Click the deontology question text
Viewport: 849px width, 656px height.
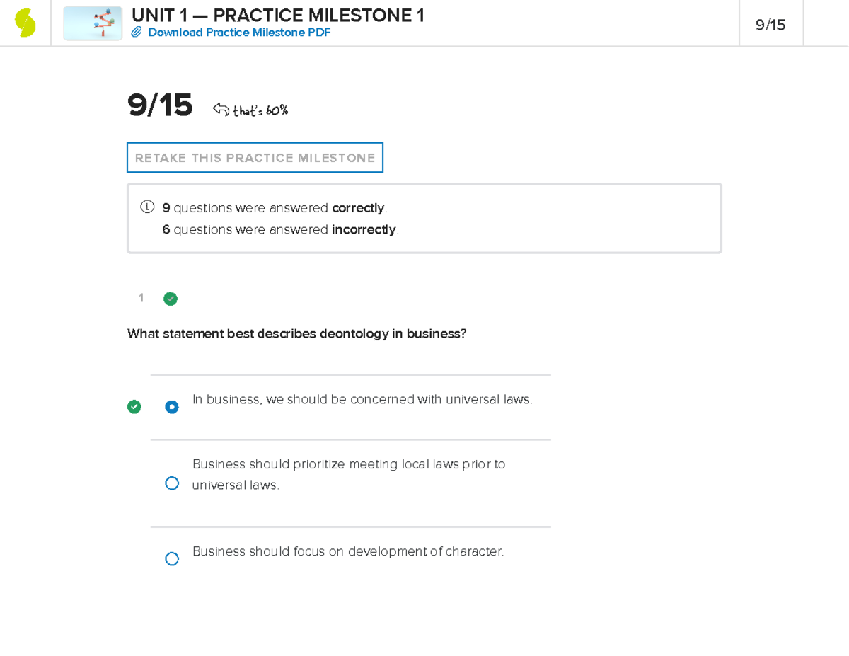pos(297,333)
